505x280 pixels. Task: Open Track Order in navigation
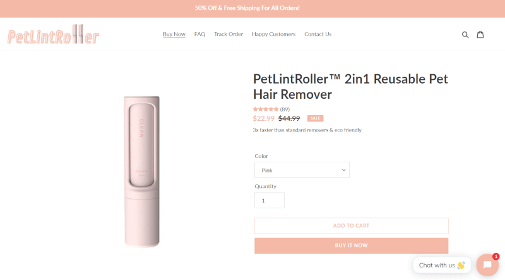click(229, 34)
